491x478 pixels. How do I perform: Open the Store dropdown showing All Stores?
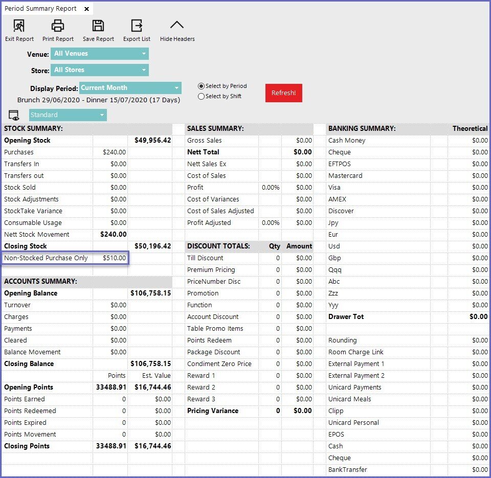tap(99, 70)
